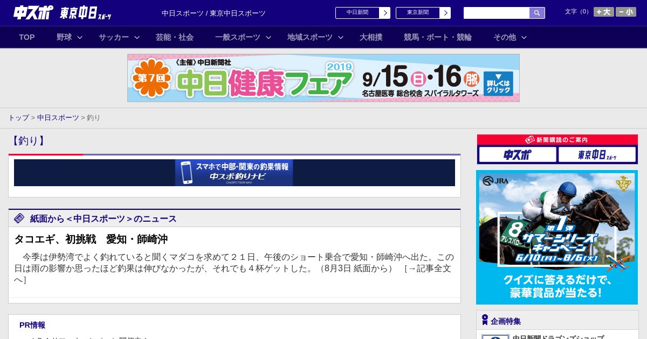The width and height of the screenshot is (647, 339).
Task: Click the 詳しくはクリック button in banner
Action: (x=498, y=83)
